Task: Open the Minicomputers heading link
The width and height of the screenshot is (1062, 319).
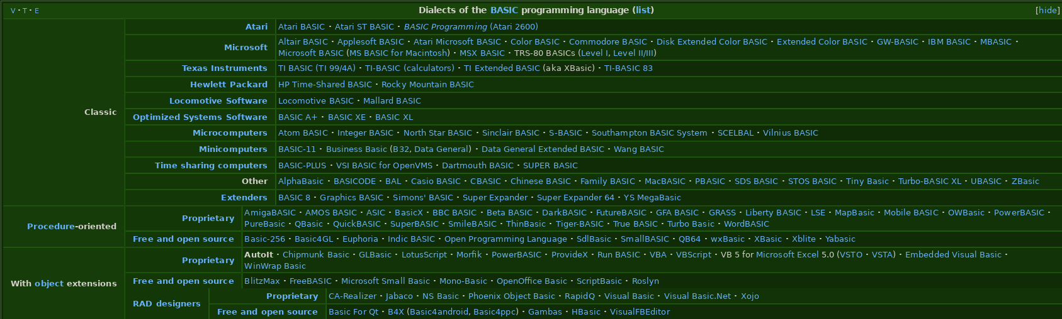Action: click(x=233, y=149)
